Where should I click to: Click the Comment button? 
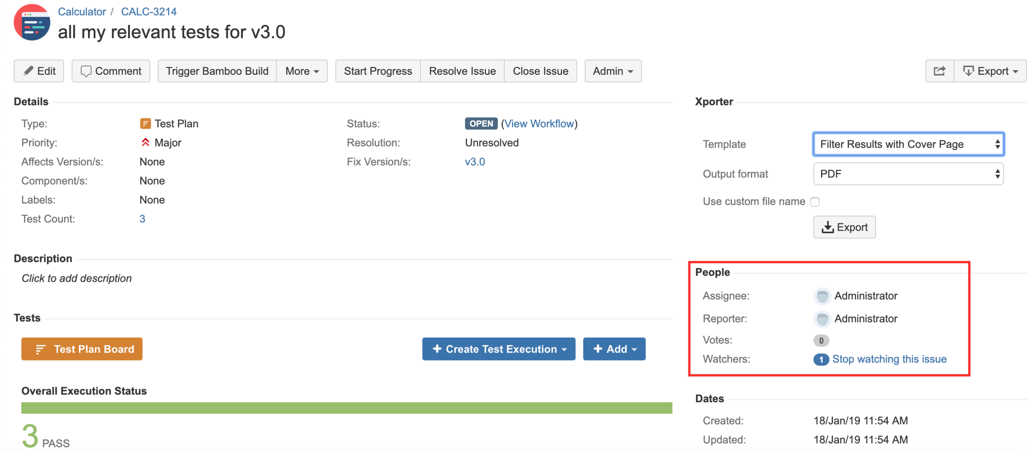(111, 71)
